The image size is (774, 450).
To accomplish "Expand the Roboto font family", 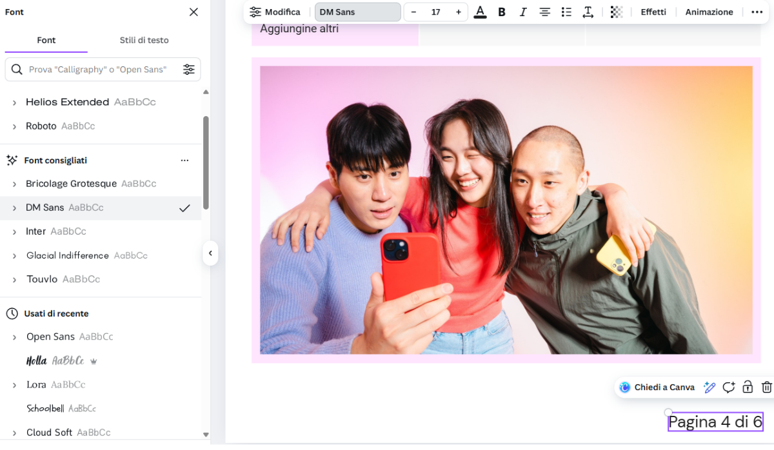I will 14,126.
